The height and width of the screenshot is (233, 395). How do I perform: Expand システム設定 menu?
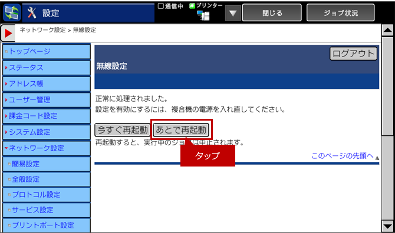coord(47,132)
